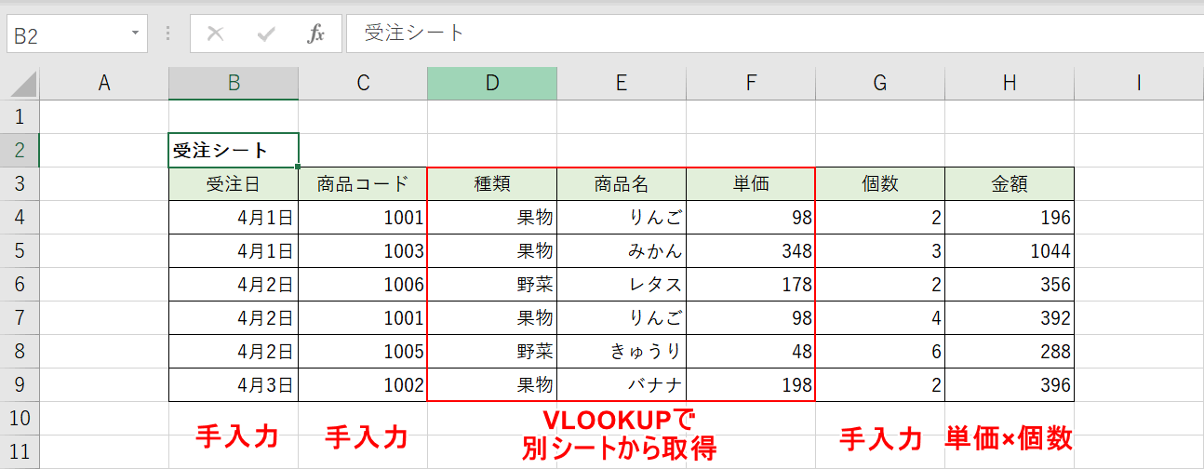This screenshot has height=469, width=1204.
Task: Click 野菜 type cell in レタス row
Action: pos(492,285)
